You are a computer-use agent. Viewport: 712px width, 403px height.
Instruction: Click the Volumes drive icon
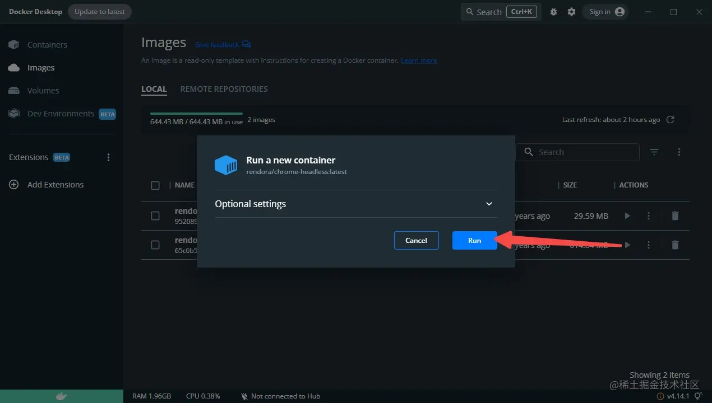point(14,91)
